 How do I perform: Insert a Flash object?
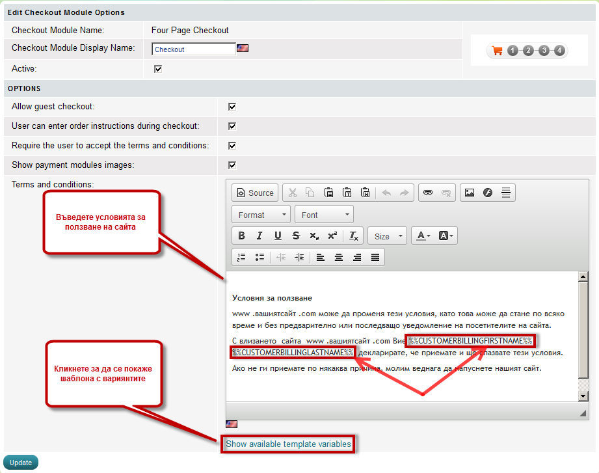pyautogui.click(x=488, y=193)
